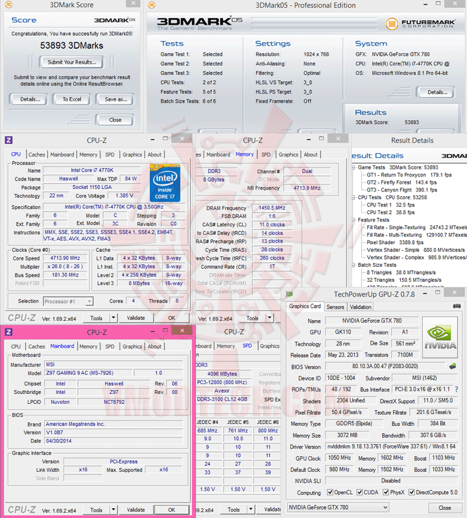
Task: Click the Close button in GPU-Z
Action: click(x=444, y=508)
